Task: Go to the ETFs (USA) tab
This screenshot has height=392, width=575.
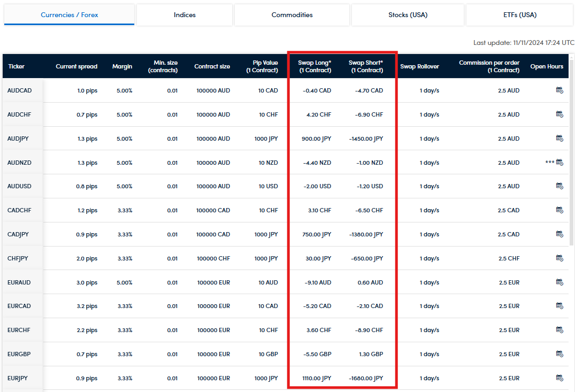Action: [520, 15]
